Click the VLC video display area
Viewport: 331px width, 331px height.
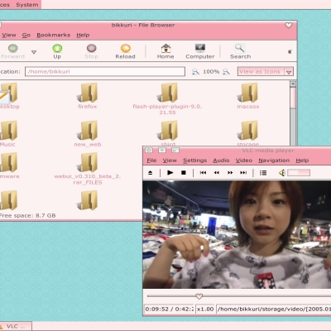[237, 234]
